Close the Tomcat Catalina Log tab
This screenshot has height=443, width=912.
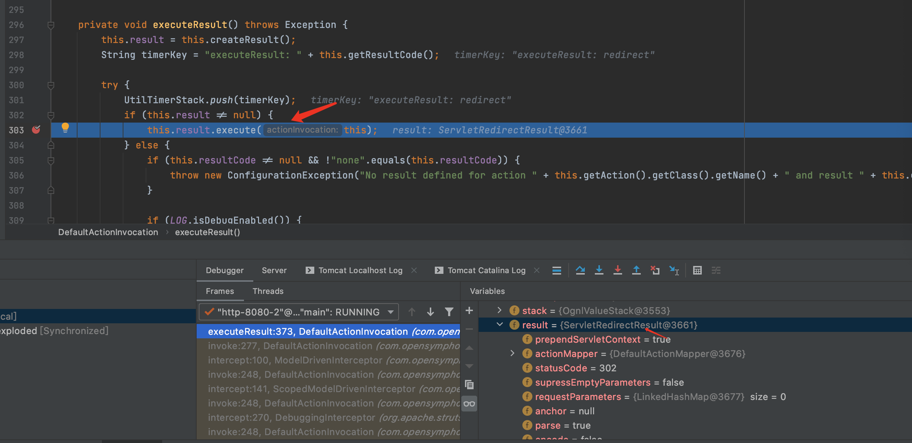pos(537,270)
